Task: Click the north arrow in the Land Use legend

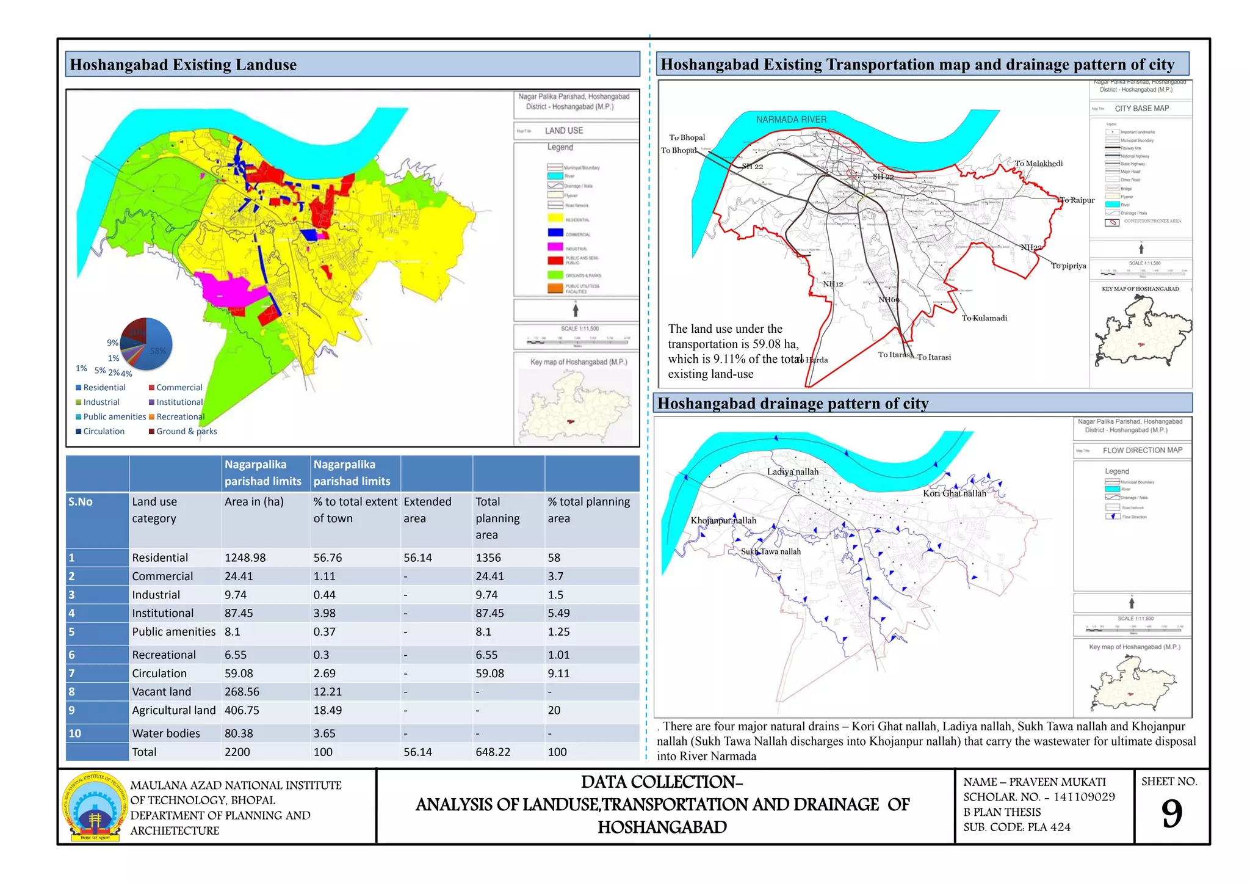Action: (576, 310)
